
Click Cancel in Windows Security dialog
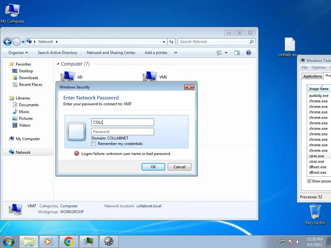coord(179,167)
